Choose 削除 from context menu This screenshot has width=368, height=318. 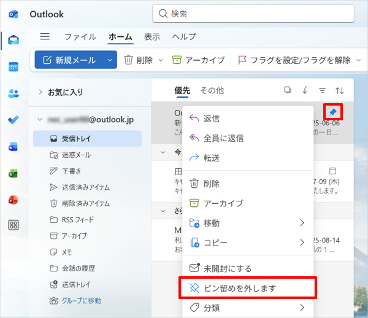pos(248,184)
